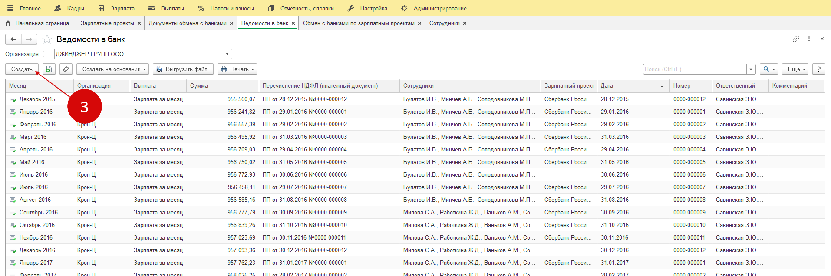Click the Выгрузить файл button
Screen dimensions: 831x276
pos(183,69)
